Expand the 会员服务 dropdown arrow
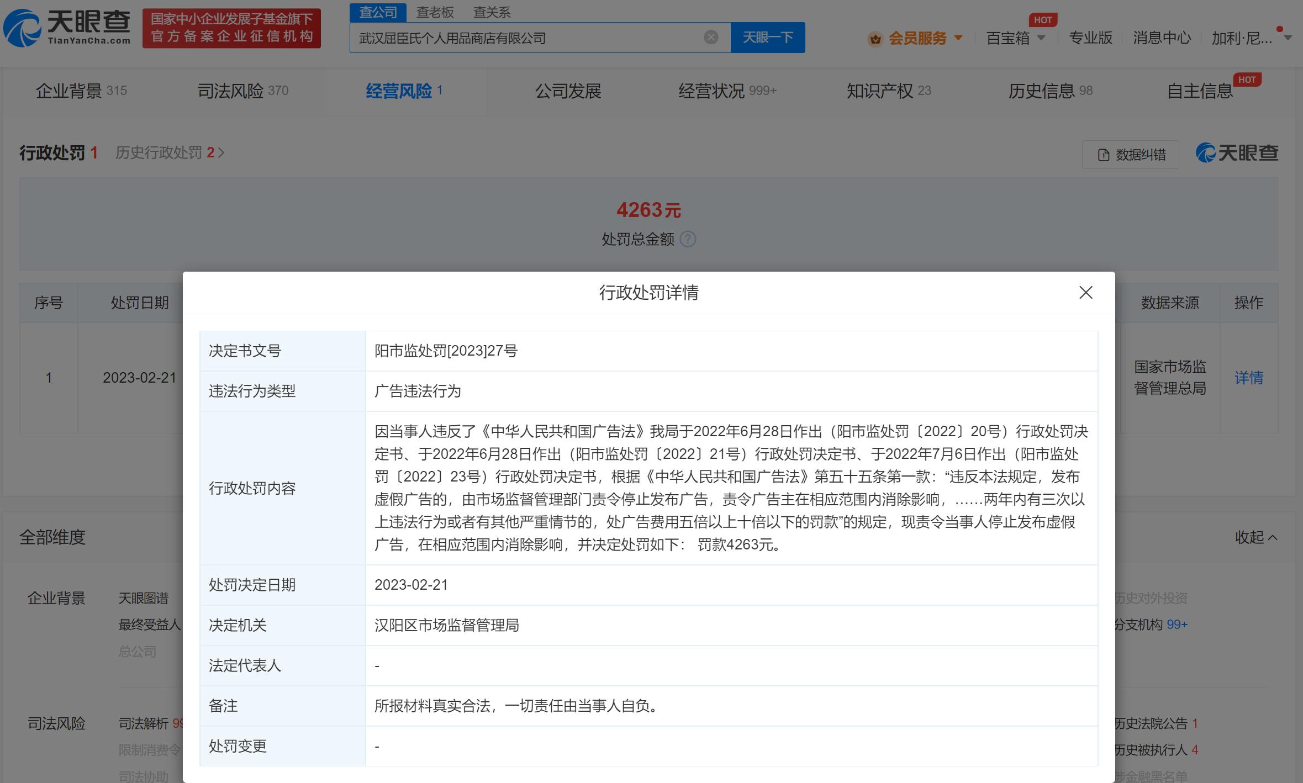Image resolution: width=1303 pixels, height=783 pixels. [x=958, y=38]
